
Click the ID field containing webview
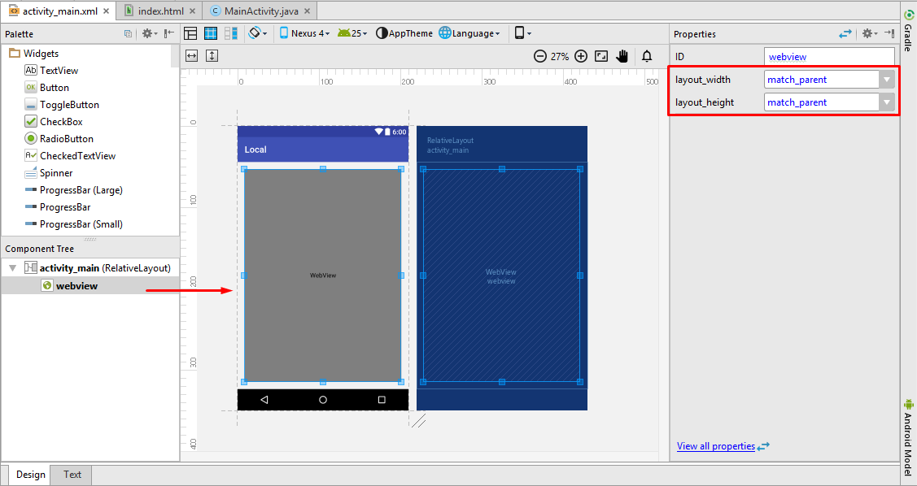click(828, 56)
